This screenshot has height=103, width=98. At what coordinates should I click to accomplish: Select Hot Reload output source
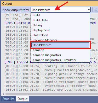point(60,35)
